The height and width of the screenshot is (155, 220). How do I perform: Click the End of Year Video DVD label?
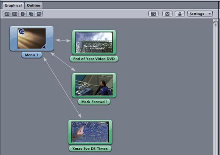pos(94,59)
